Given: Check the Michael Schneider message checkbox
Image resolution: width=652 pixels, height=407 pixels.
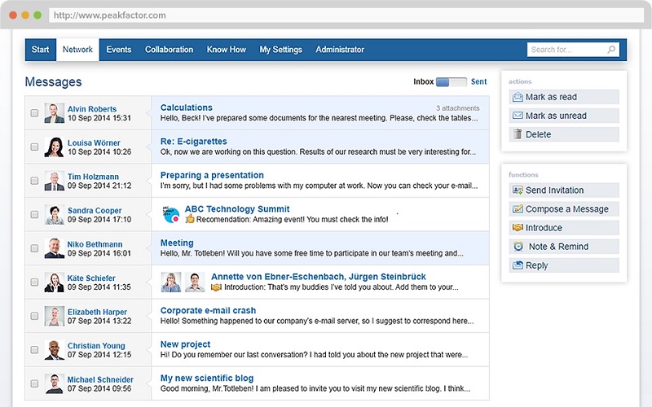Looking at the screenshot, I should click(34, 383).
